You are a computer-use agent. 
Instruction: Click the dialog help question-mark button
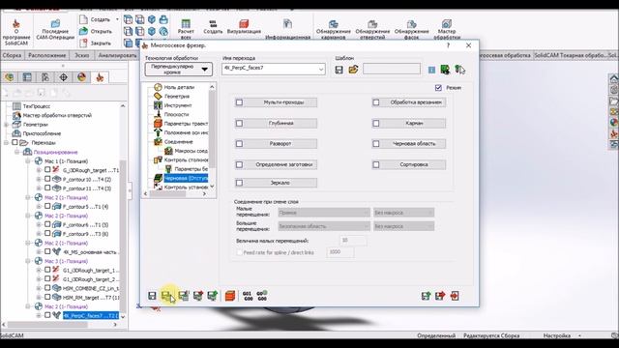[x=448, y=45]
